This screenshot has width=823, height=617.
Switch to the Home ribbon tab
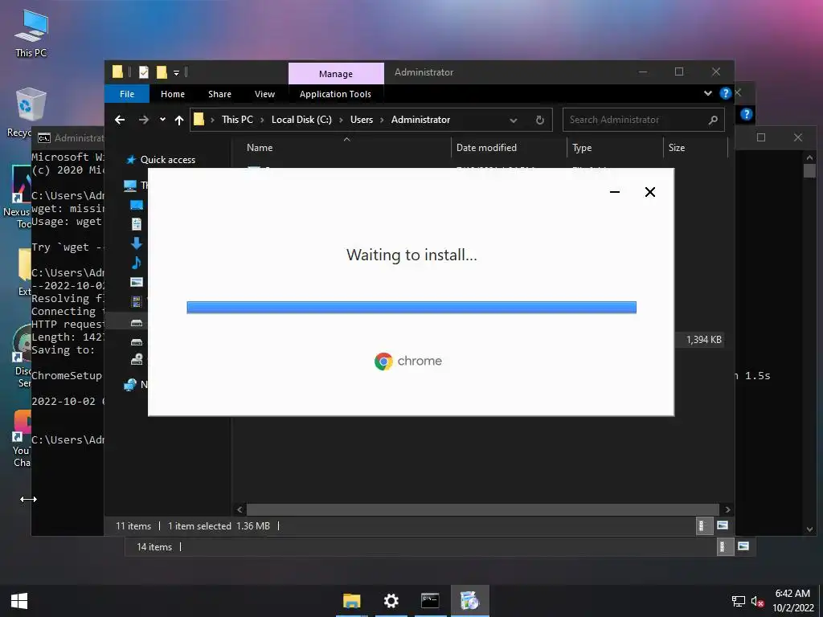pyautogui.click(x=173, y=94)
